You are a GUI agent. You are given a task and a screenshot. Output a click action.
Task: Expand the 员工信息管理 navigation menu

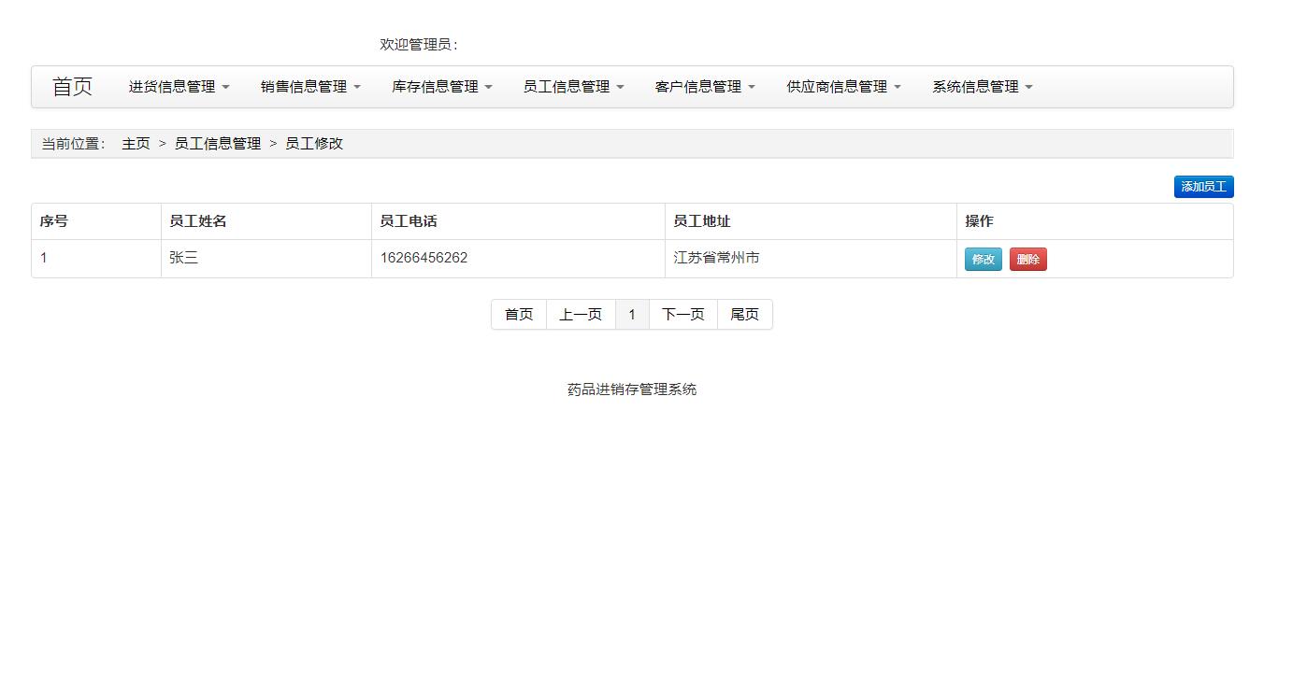tap(573, 86)
